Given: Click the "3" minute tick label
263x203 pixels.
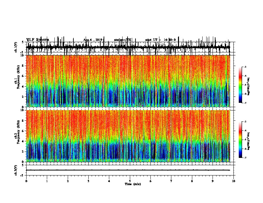Looking at the screenshot, I should point(88,181).
